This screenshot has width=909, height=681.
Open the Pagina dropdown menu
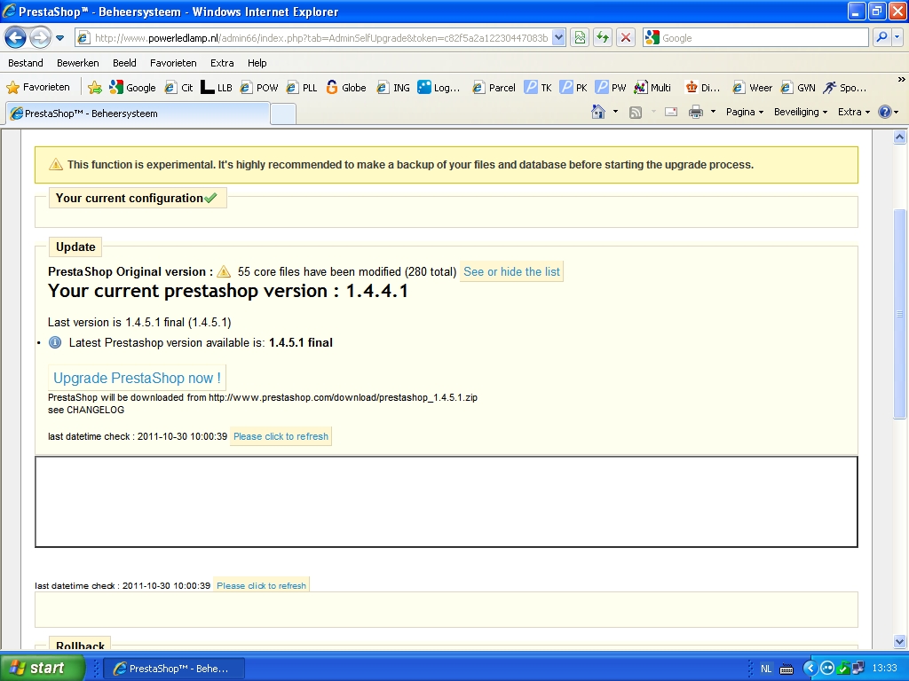coord(745,112)
